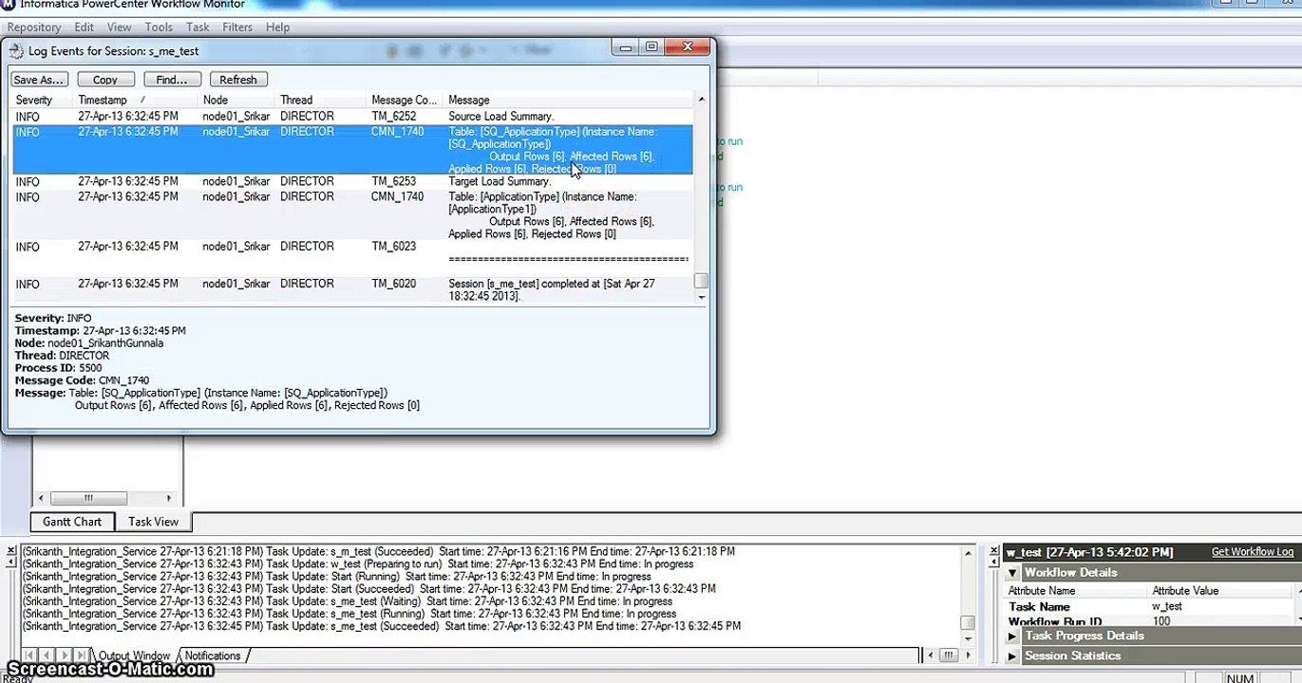Open the Task menu
The width and height of the screenshot is (1302, 683).
tap(198, 28)
